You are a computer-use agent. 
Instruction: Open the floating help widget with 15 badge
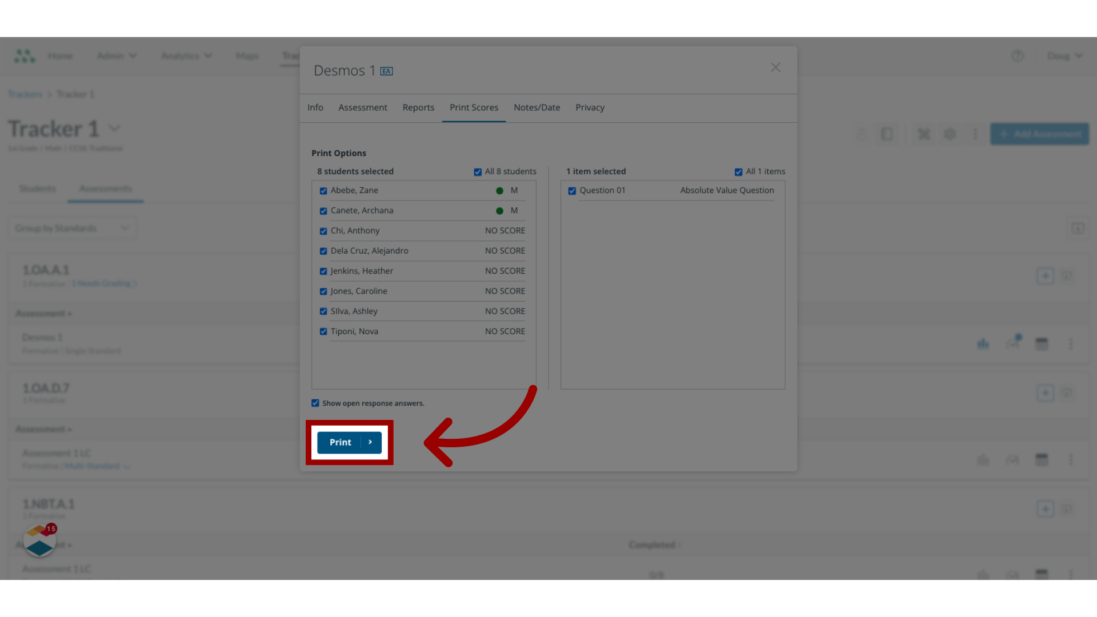tap(39, 540)
